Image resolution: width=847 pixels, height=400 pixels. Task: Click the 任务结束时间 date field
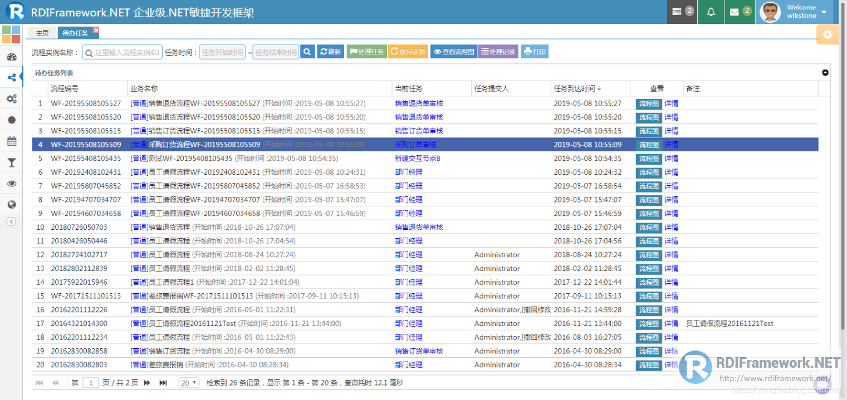coord(276,52)
